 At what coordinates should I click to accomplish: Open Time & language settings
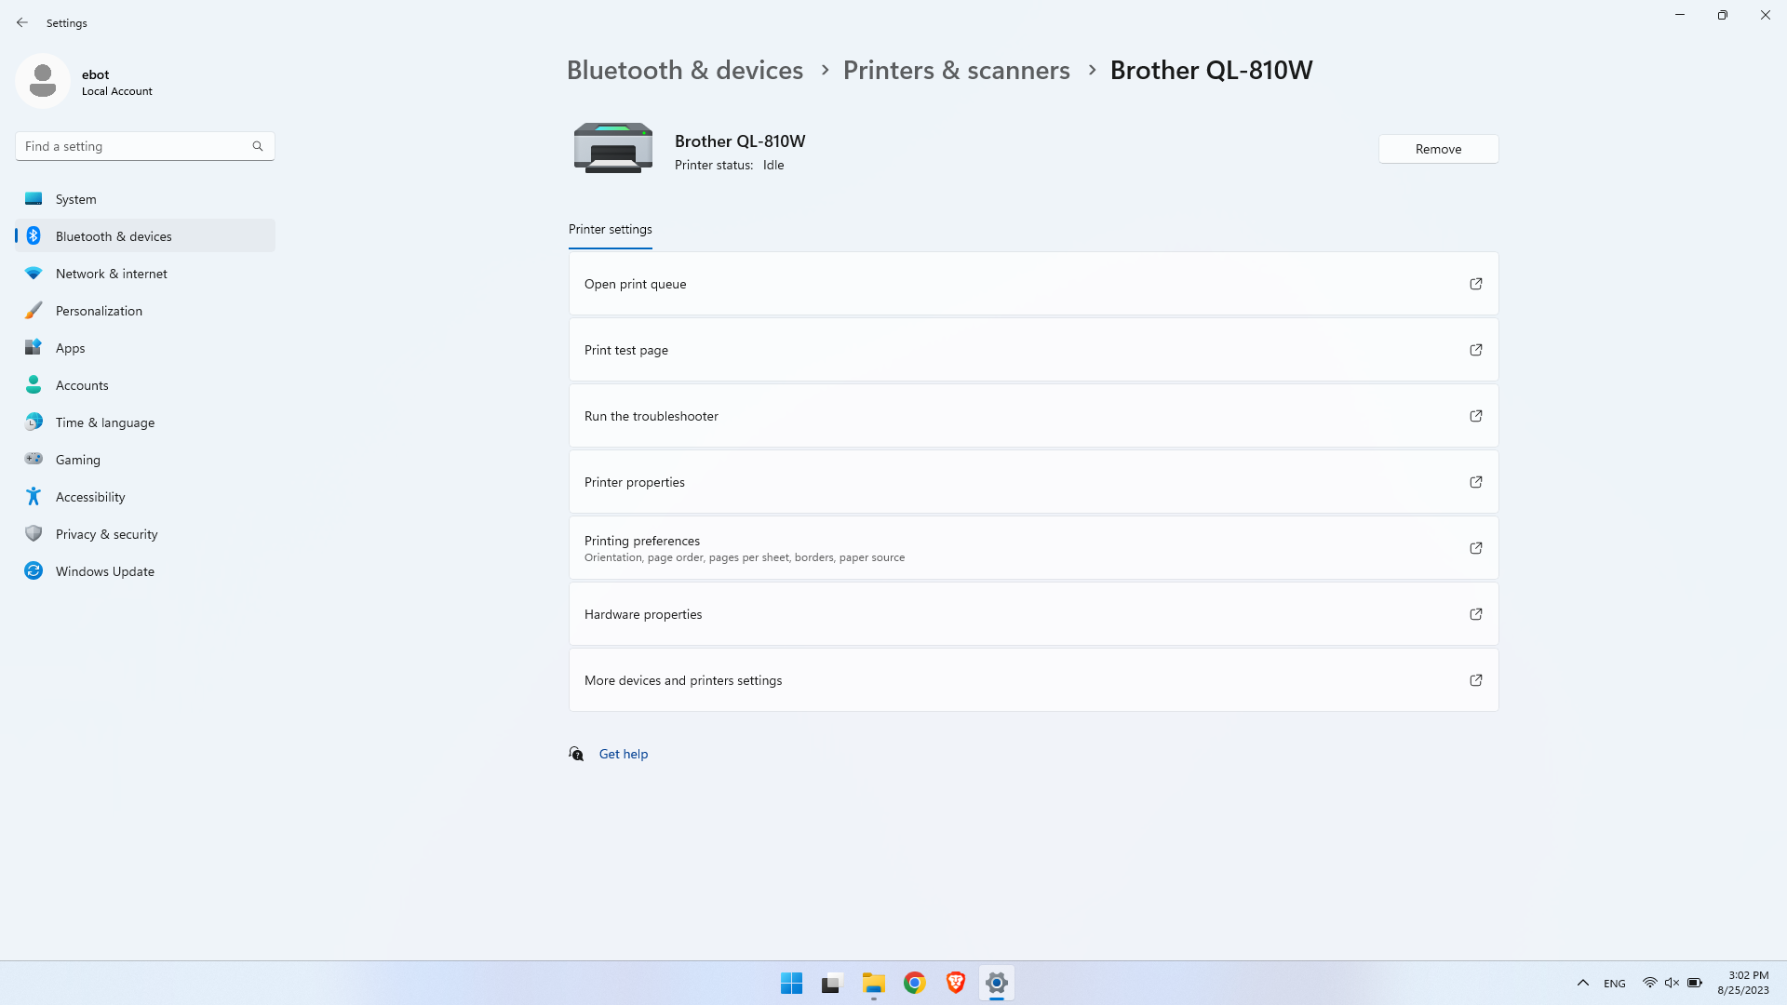coord(145,422)
